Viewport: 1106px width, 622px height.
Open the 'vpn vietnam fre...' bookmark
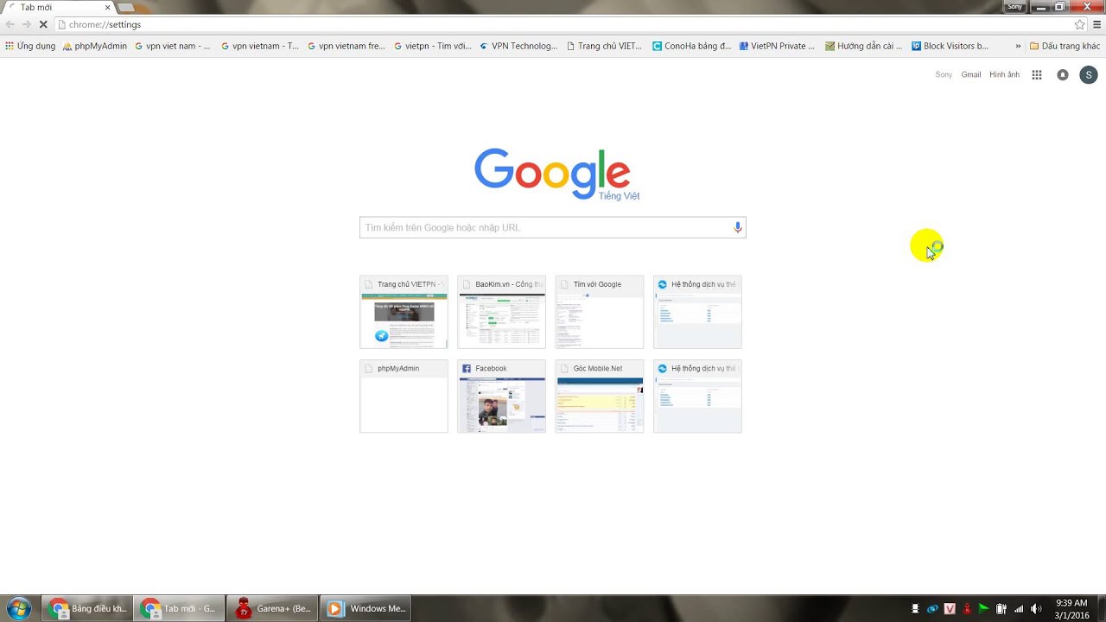pyautogui.click(x=346, y=46)
